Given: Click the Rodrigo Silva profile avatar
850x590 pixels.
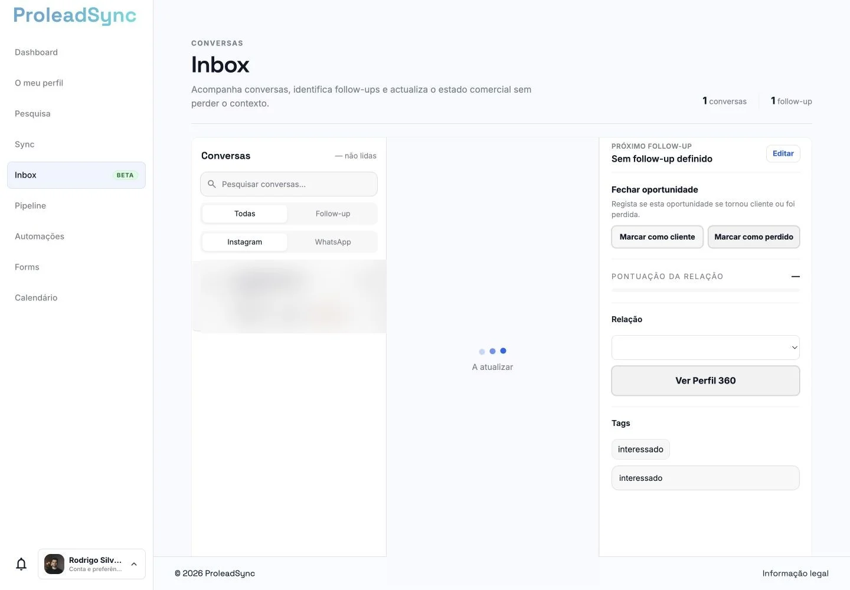Looking at the screenshot, I should pyautogui.click(x=54, y=564).
